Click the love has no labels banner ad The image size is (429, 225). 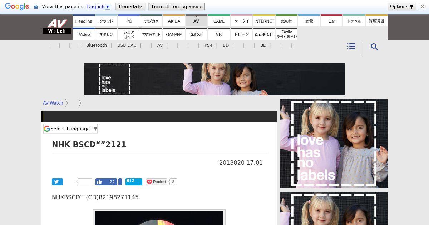tap(214, 79)
